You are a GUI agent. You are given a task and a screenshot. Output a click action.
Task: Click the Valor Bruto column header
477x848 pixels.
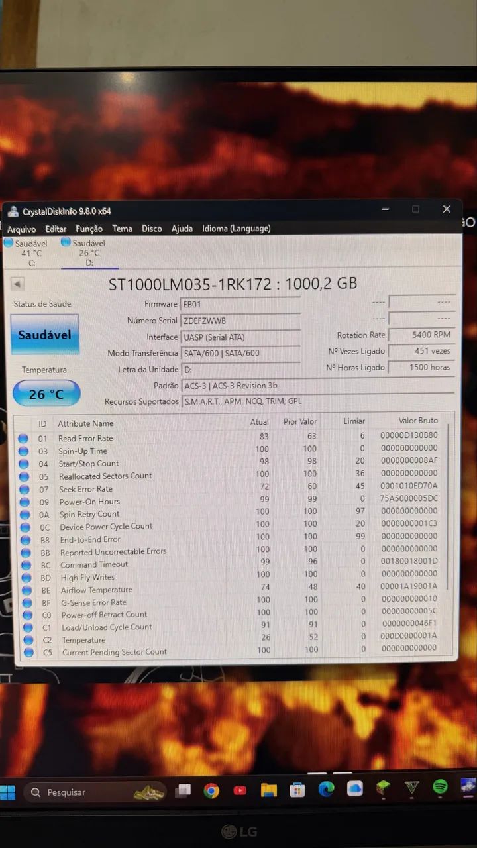418,421
